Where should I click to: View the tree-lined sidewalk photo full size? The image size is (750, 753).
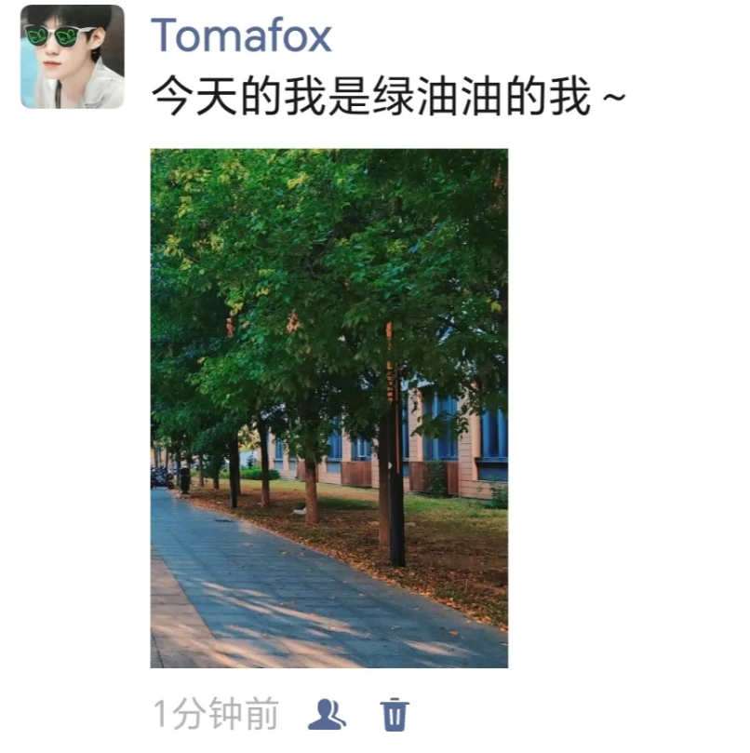point(328,409)
